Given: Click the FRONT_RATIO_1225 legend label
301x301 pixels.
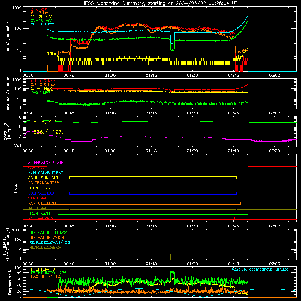Looking at the screenshot, I should (49, 273).
